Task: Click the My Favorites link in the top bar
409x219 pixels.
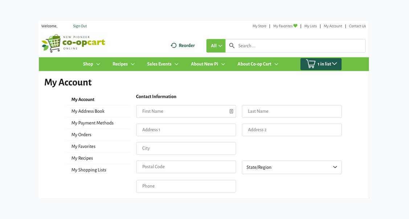Action: [283, 26]
